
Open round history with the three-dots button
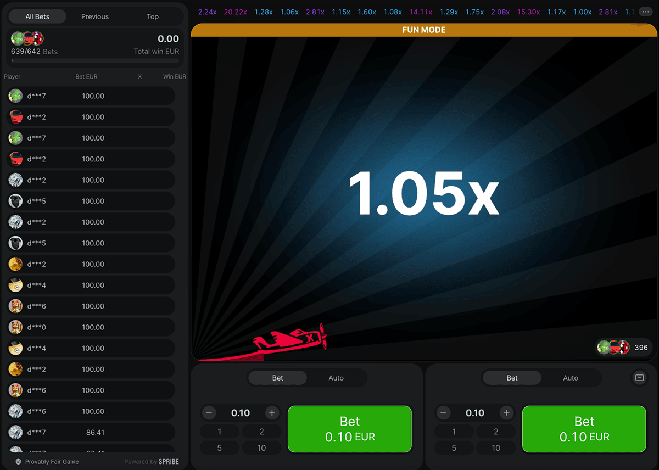coord(645,12)
